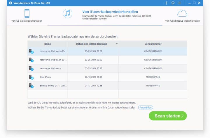Select 'Vom iTunes-Backup wiederherstellen' heading tab
210x138 pixels.
click(x=110, y=12)
